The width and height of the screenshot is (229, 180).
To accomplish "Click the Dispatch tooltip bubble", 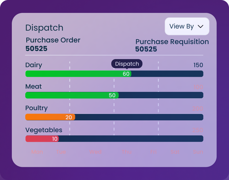I will click(127, 64).
